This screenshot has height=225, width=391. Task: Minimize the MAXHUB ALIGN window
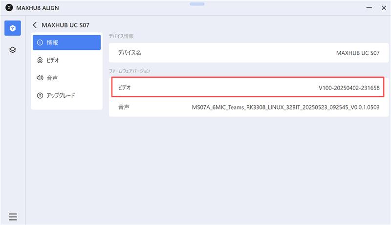click(x=369, y=8)
